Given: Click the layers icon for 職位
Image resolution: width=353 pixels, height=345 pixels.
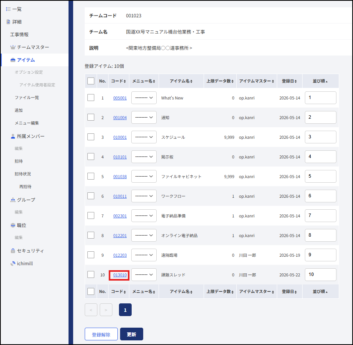Looking at the screenshot, I should coord(13,225).
